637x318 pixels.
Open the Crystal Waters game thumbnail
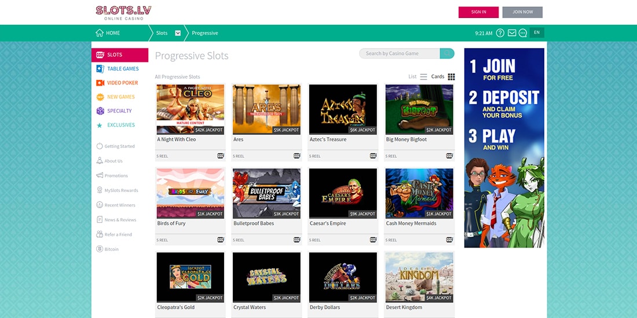pyautogui.click(x=266, y=278)
